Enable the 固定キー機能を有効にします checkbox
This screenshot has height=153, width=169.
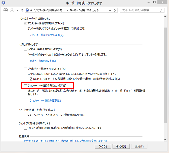[26, 49]
